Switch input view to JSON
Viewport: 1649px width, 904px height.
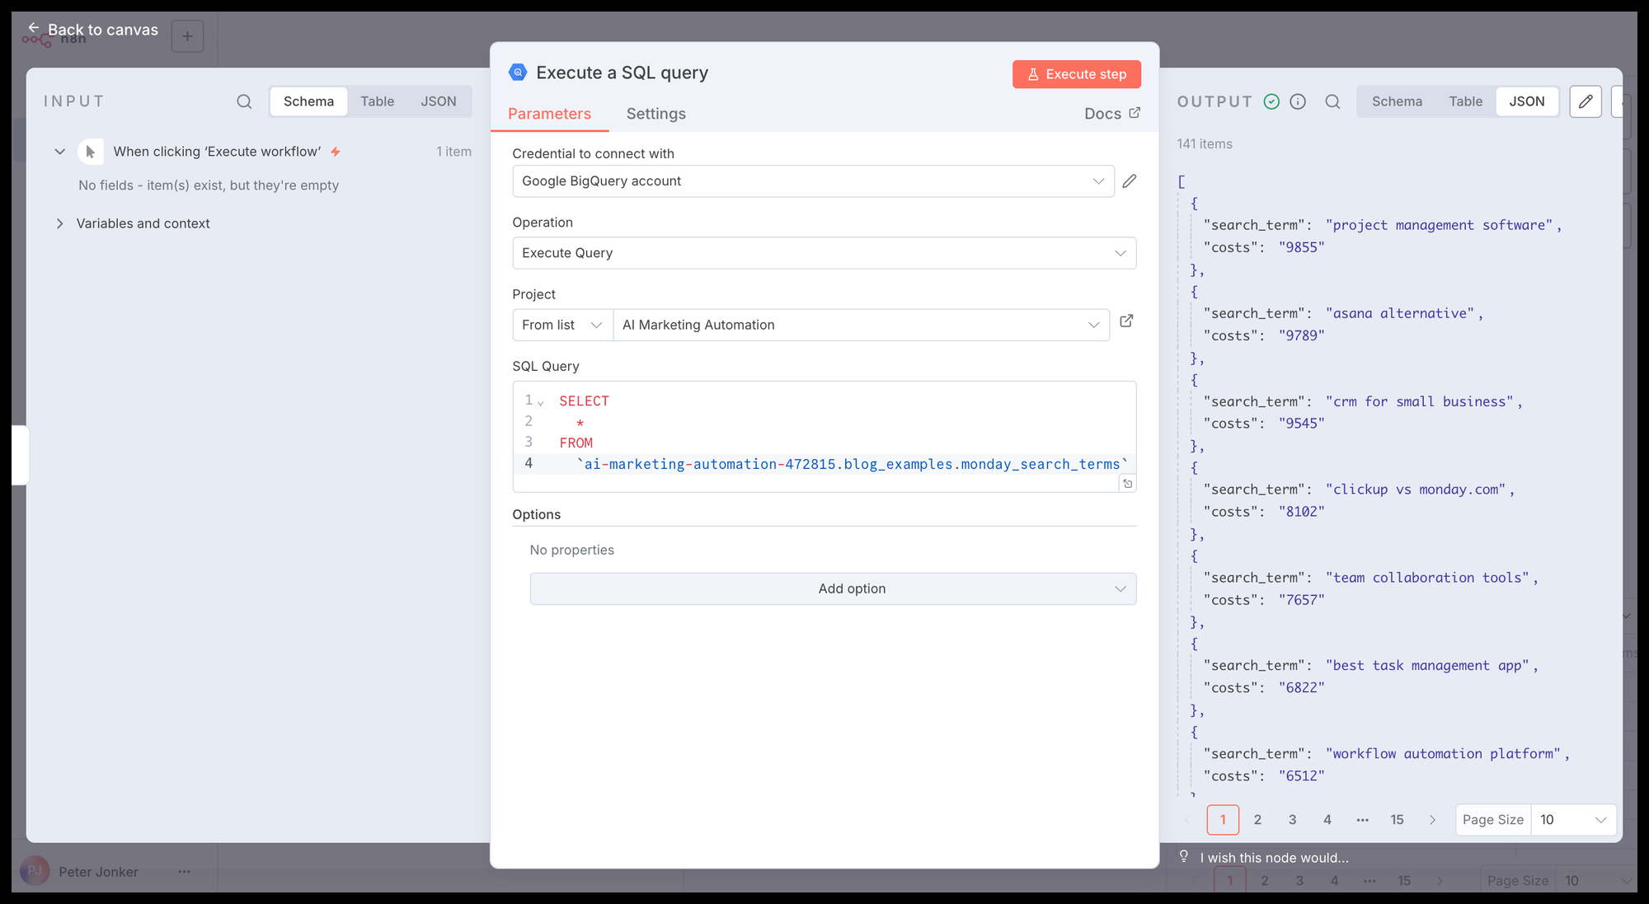point(438,101)
